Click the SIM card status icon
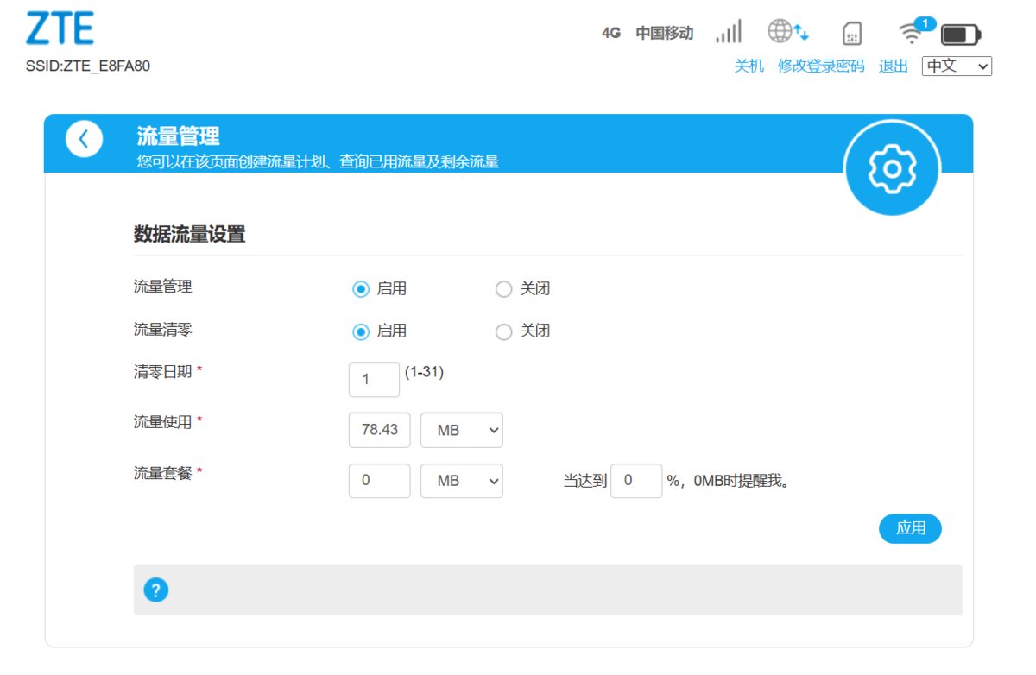1036x675 pixels. (x=852, y=34)
